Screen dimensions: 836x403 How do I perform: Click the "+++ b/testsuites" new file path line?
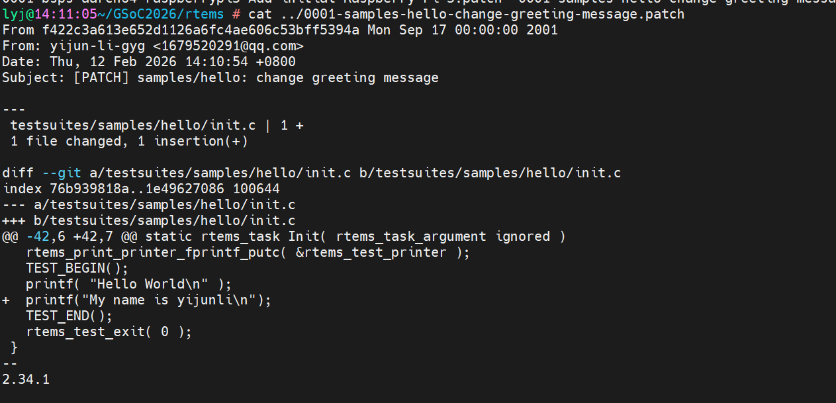[x=148, y=220]
